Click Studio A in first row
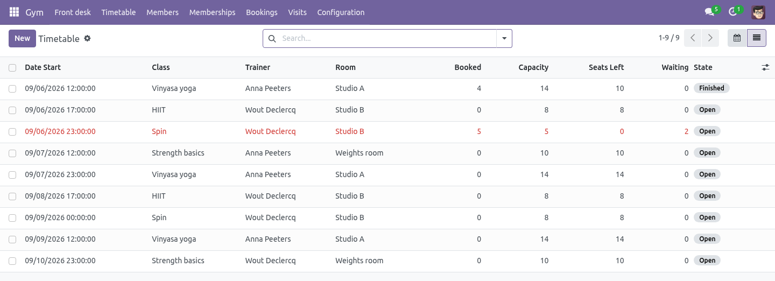 350,88
